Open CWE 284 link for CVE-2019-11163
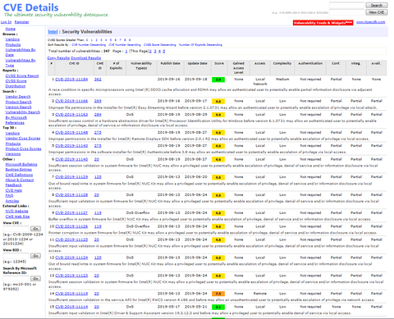This screenshot has width=394, height=319. coord(98,114)
